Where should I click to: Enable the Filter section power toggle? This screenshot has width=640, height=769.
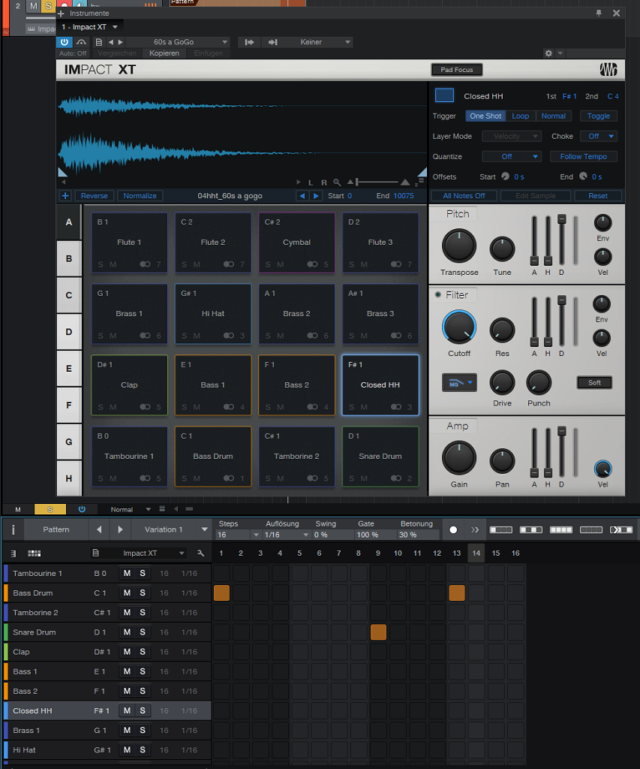click(x=437, y=294)
